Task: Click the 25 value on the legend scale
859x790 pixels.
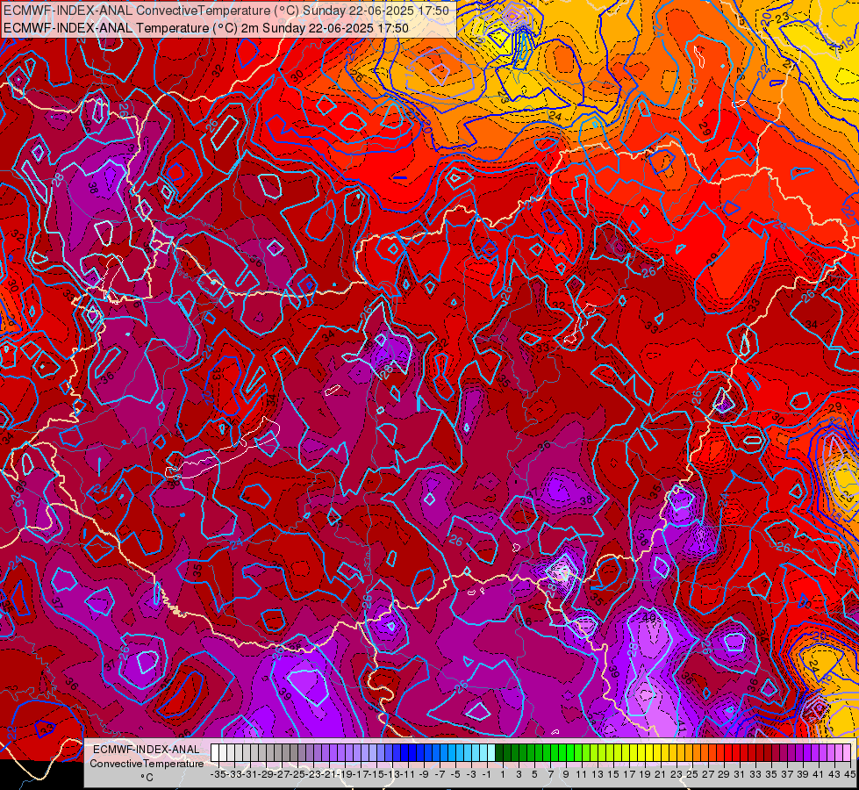Action: pyautogui.click(x=692, y=774)
